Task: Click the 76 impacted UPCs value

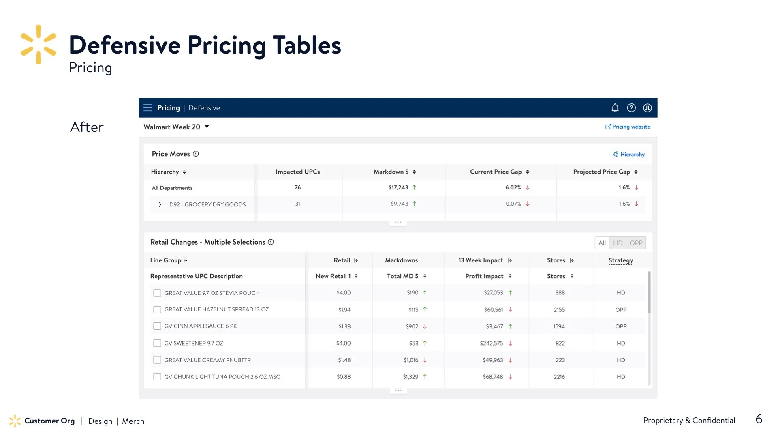Action: [x=298, y=187]
